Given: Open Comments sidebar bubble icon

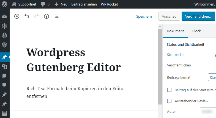Looking at the screenshot, I should (4, 85).
